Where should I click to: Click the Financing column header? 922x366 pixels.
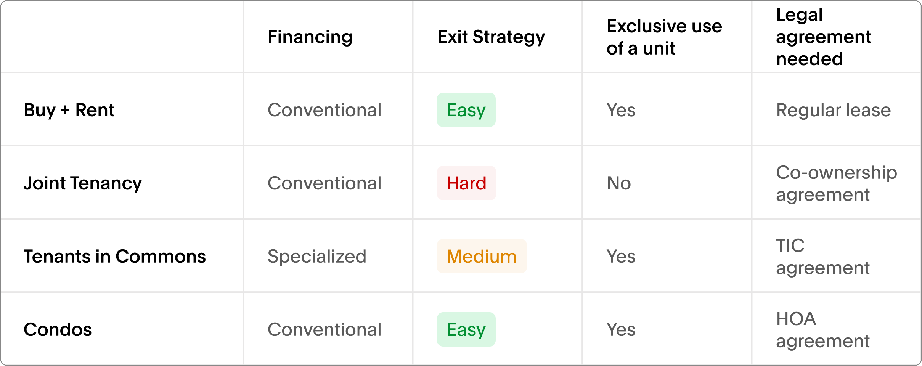coord(310,37)
